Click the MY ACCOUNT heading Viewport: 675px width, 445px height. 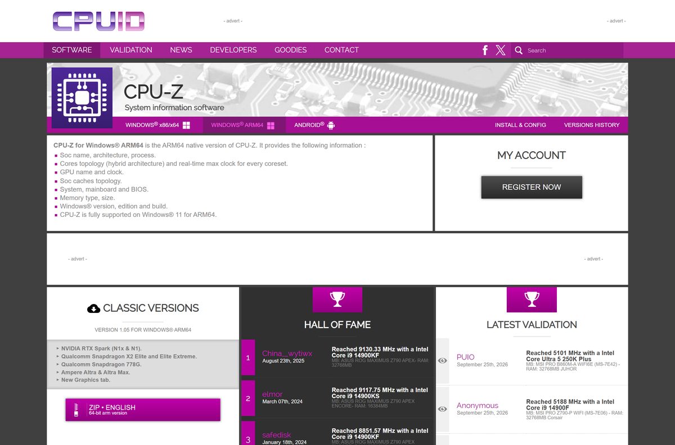[532, 155]
